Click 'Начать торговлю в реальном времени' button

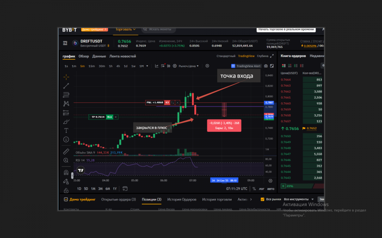(x=286, y=30)
